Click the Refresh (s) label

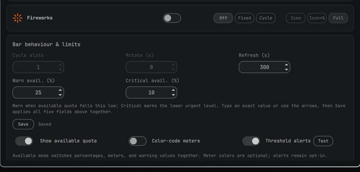coord(254,55)
